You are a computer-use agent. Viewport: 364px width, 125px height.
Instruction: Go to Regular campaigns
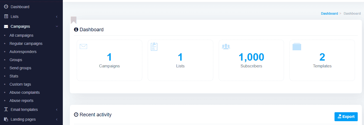(x=26, y=43)
